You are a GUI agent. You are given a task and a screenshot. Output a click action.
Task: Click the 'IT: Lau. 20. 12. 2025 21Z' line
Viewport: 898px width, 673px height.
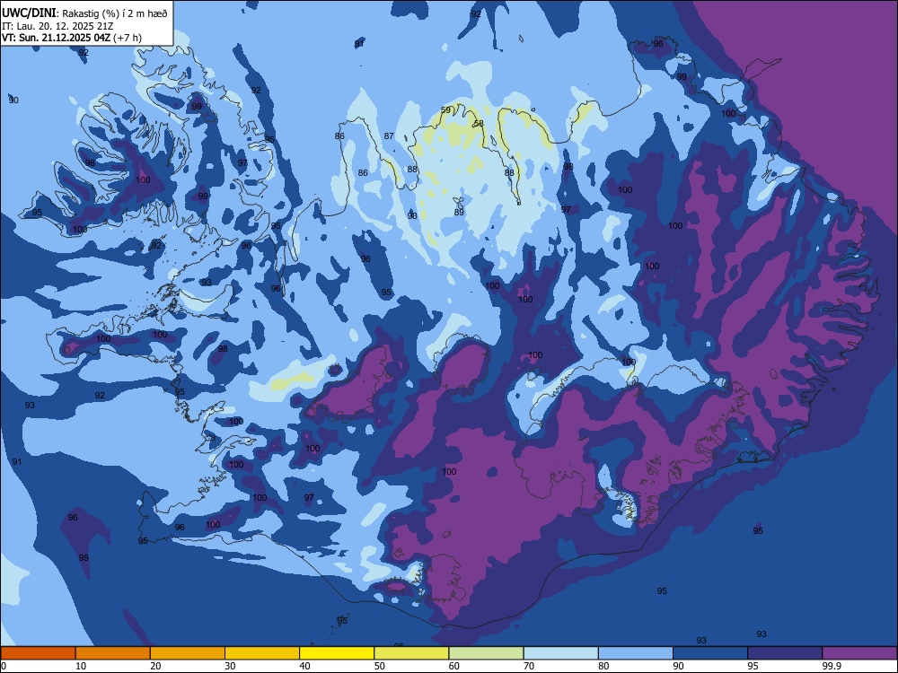pyautogui.click(x=57, y=26)
